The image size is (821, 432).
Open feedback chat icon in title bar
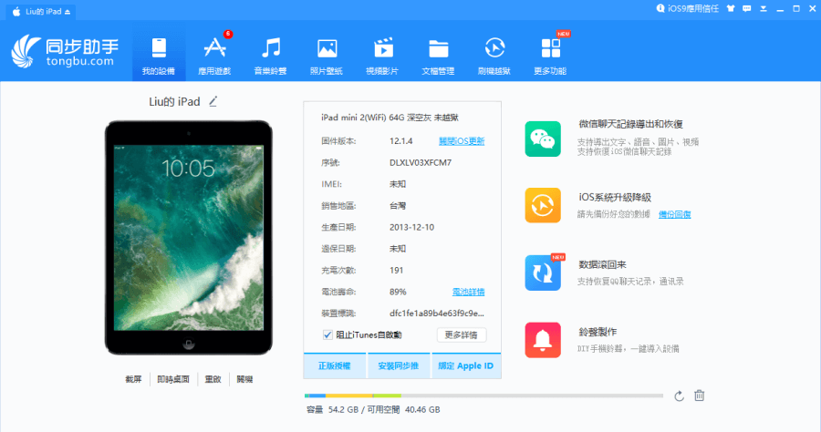coord(747,9)
